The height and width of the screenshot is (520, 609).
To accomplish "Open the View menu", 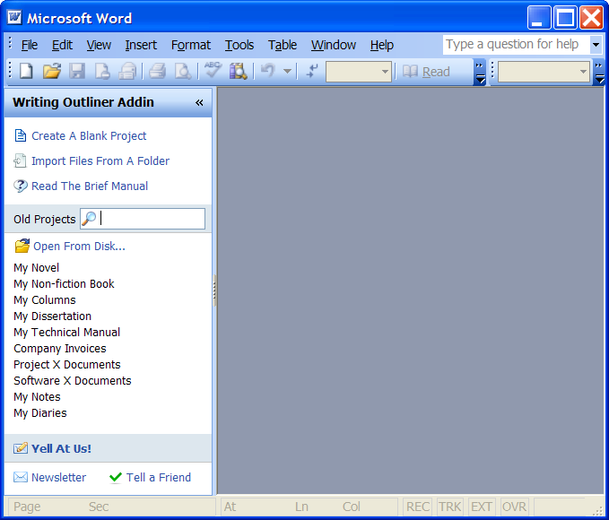I will click(x=99, y=45).
